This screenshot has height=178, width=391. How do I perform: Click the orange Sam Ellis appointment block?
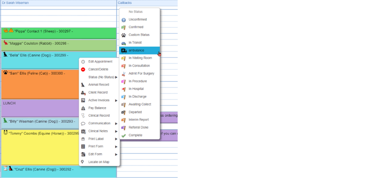coord(38,85)
